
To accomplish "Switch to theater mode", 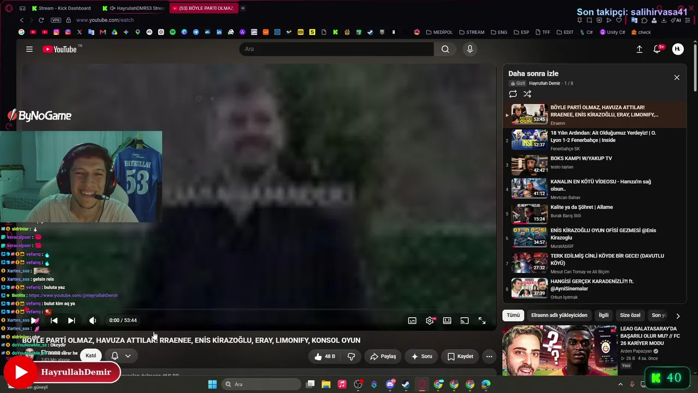I will (x=447, y=320).
